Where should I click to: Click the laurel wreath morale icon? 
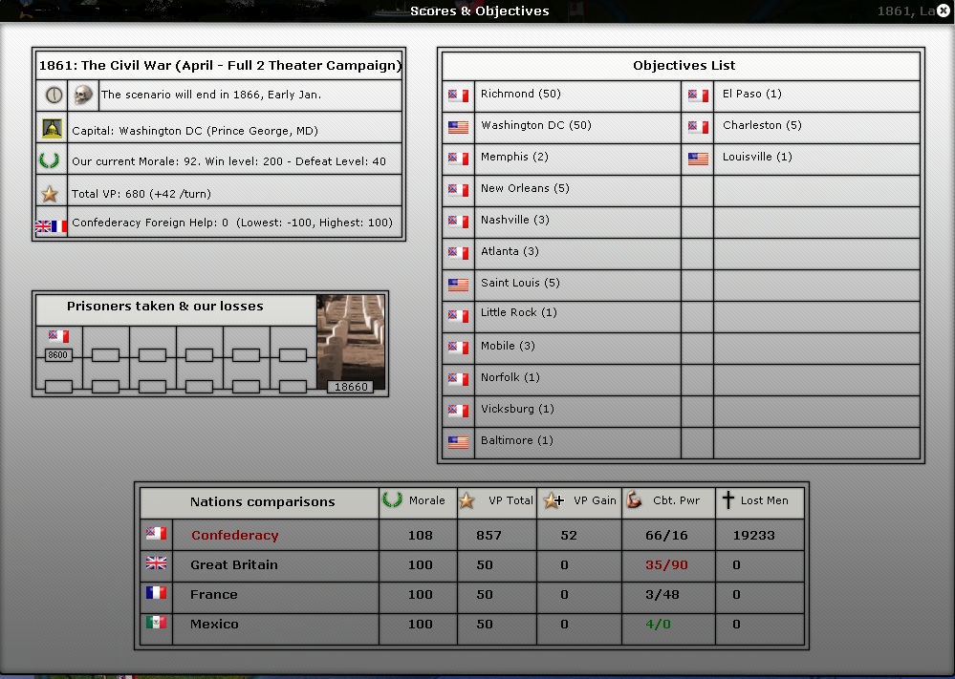[x=50, y=161]
